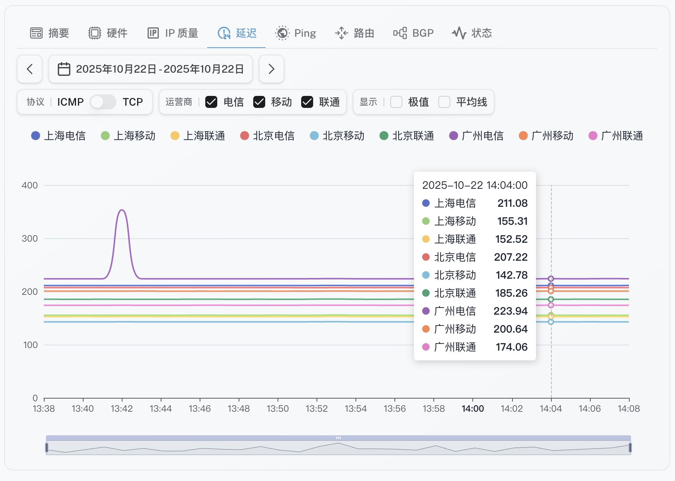Open the 延迟 latency tab
Image resolution: width=675 pixels, height=481 pixels.
(x=237, y=33)
